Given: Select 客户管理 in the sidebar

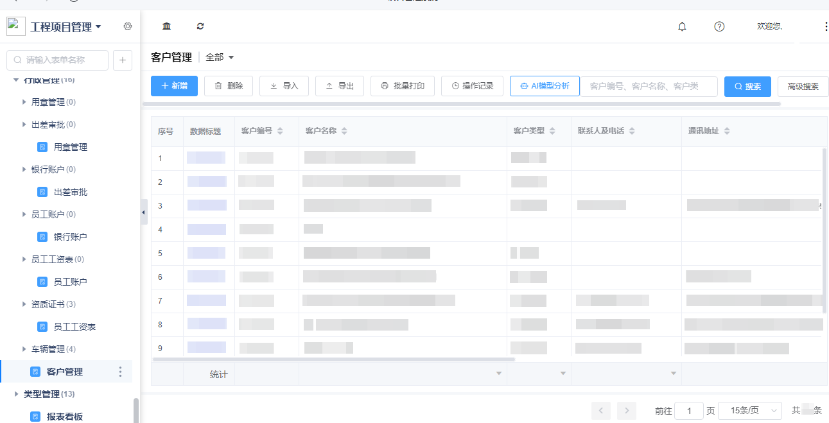Looking at the screenshot, I should [66, 372].
